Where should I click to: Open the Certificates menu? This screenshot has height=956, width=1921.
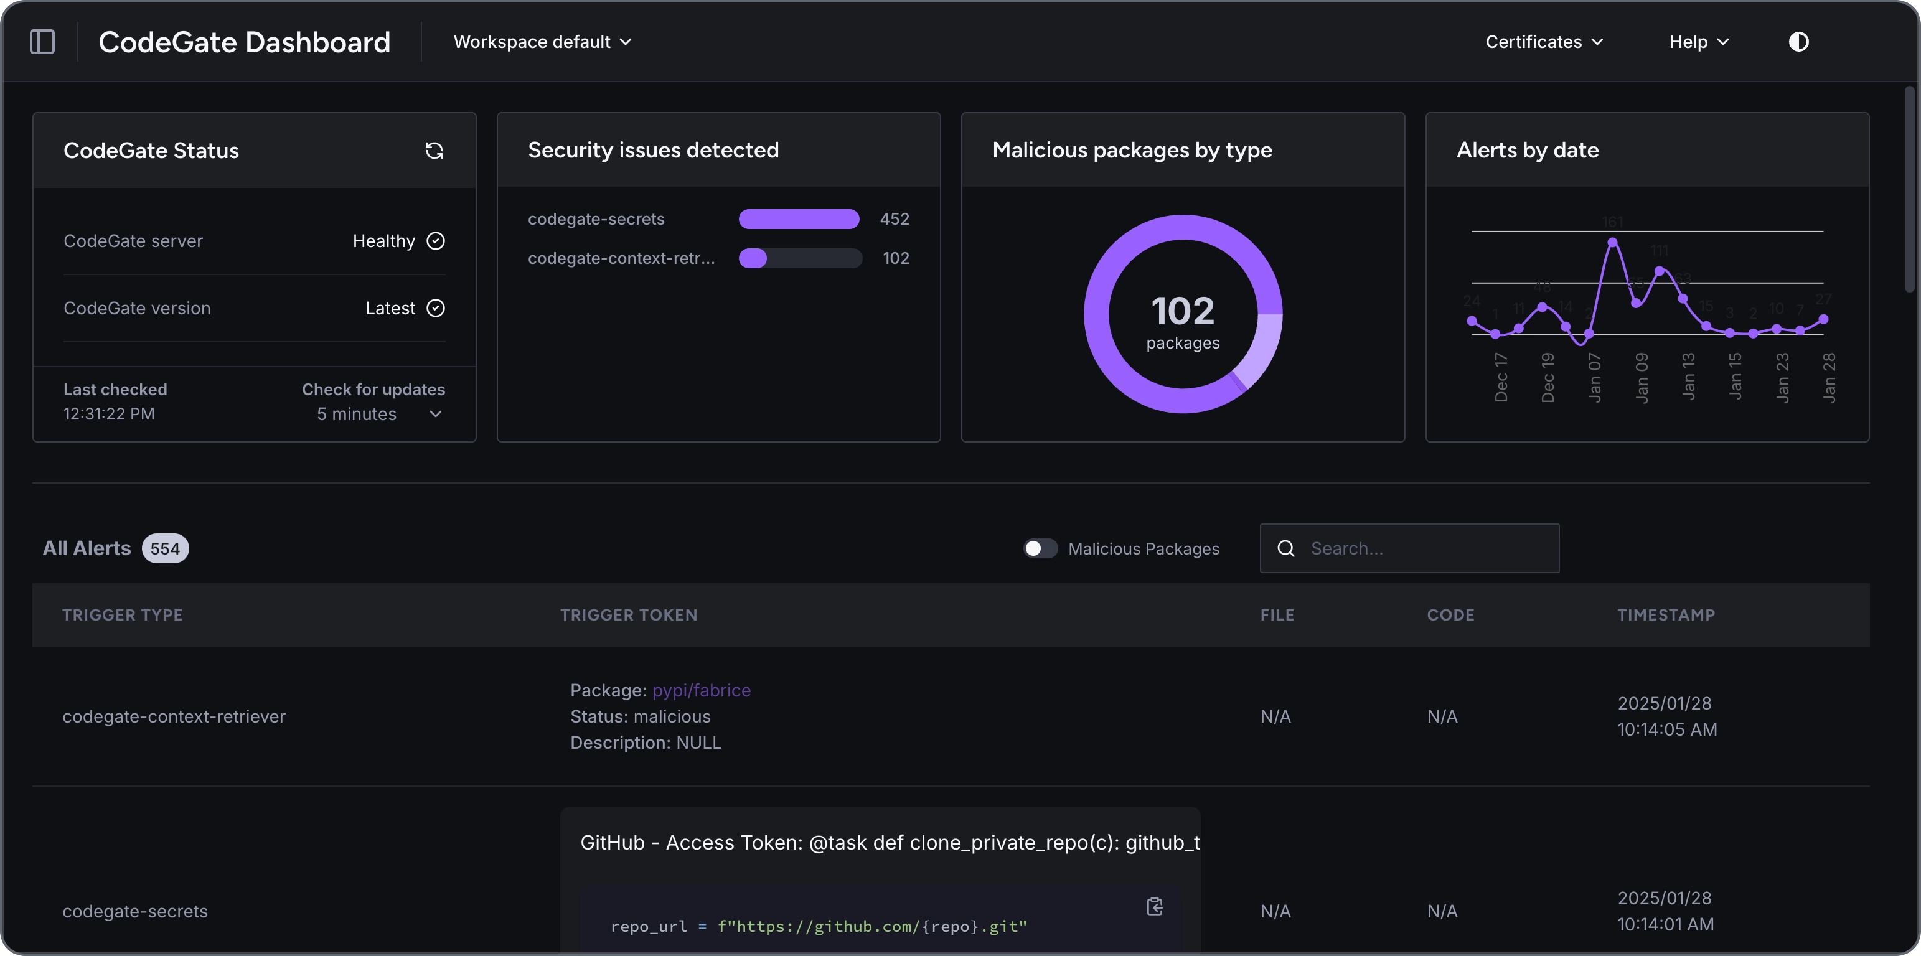pyautogui.click(x=1544, y=42)
